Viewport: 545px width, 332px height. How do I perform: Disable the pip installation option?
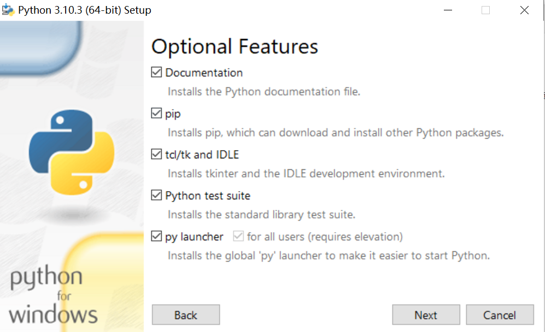[x=157, y=113]
